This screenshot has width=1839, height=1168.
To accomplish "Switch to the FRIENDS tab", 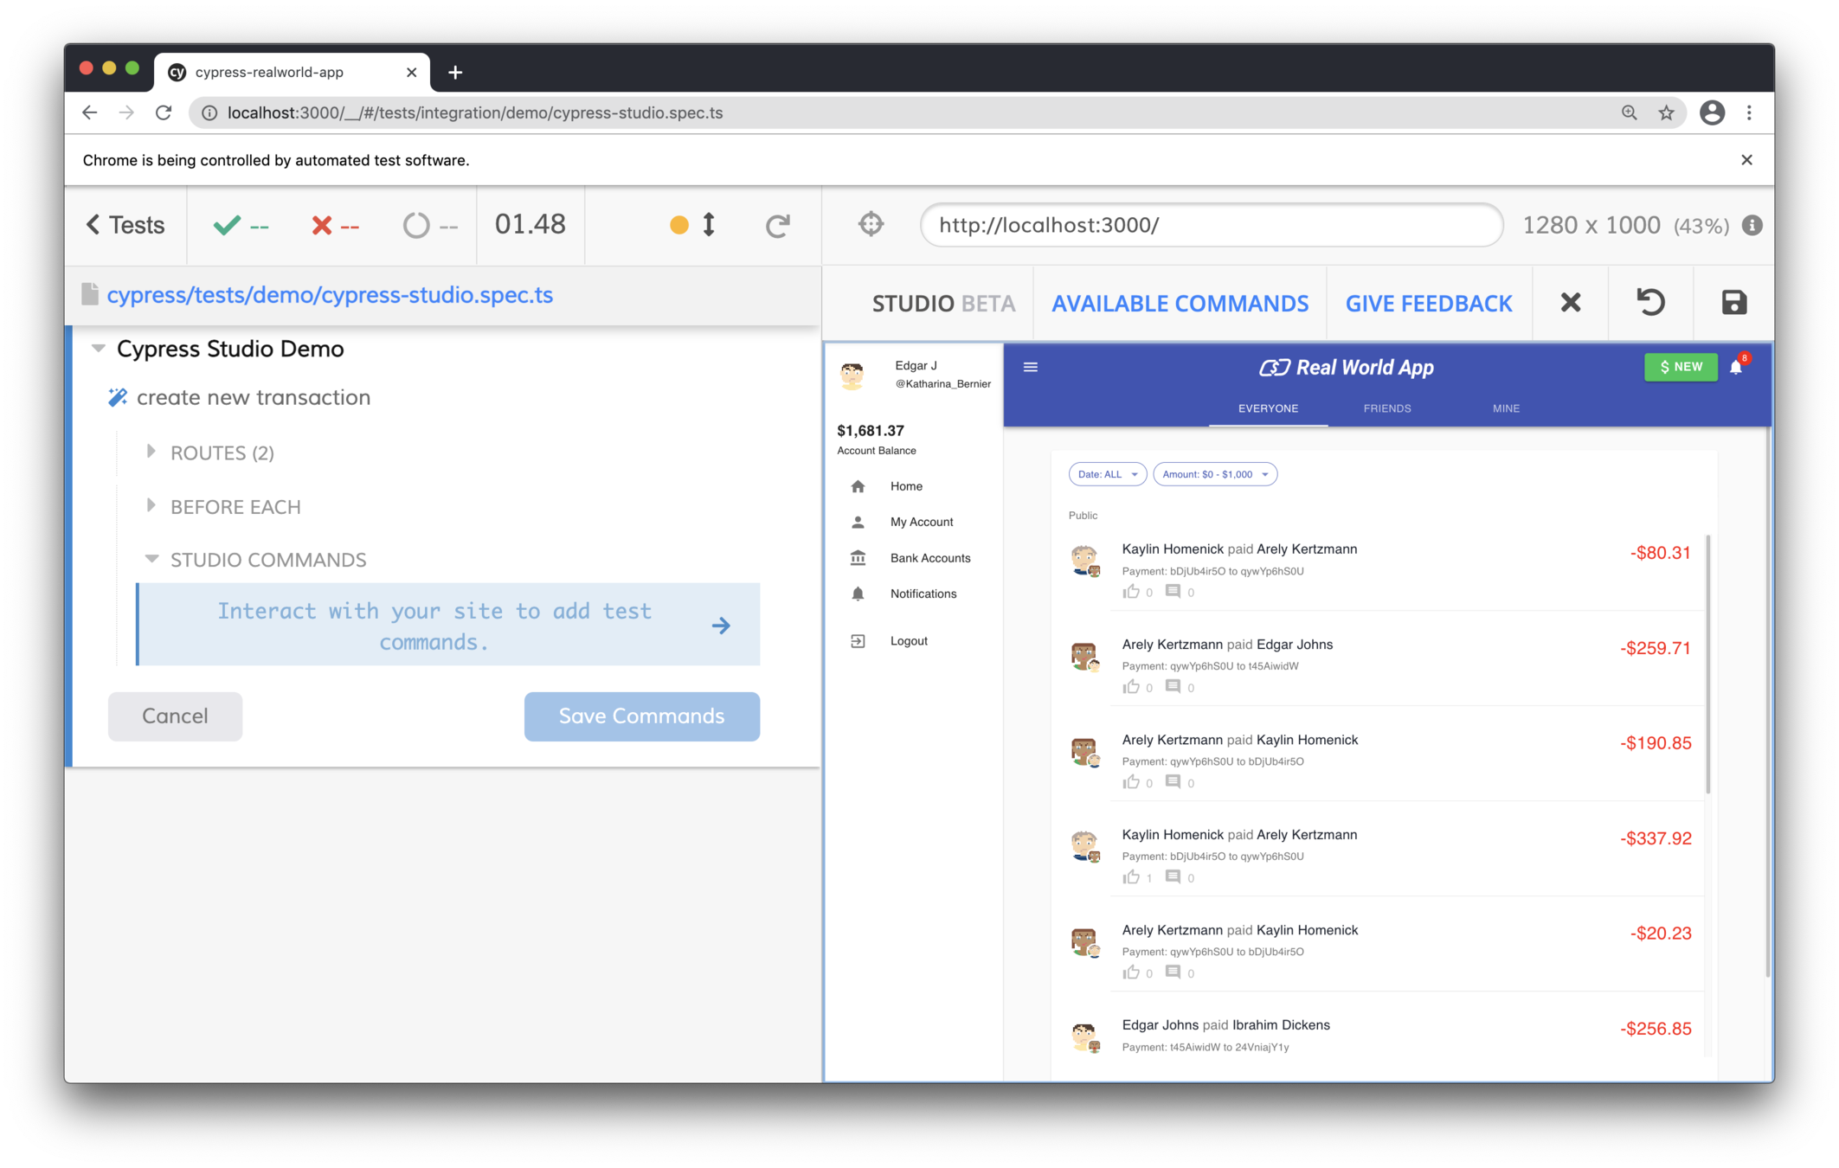I will 1386,408.
